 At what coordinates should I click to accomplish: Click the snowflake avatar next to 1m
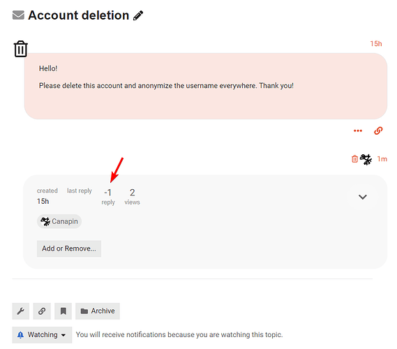tap(366, 159)
